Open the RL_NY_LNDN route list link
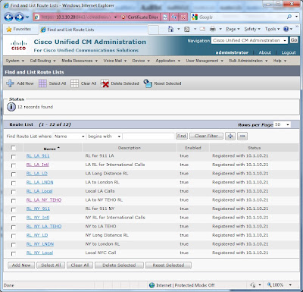Screen dimensions: 303x292 (40, 244)
